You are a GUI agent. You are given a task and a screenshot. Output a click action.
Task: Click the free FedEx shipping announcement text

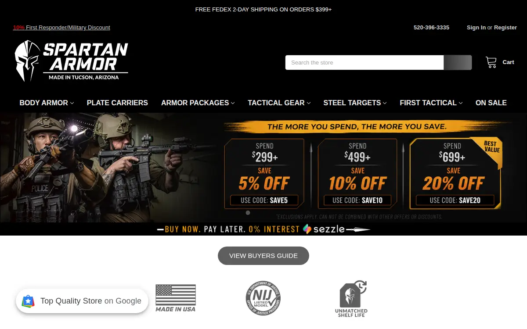coord(263,9)
